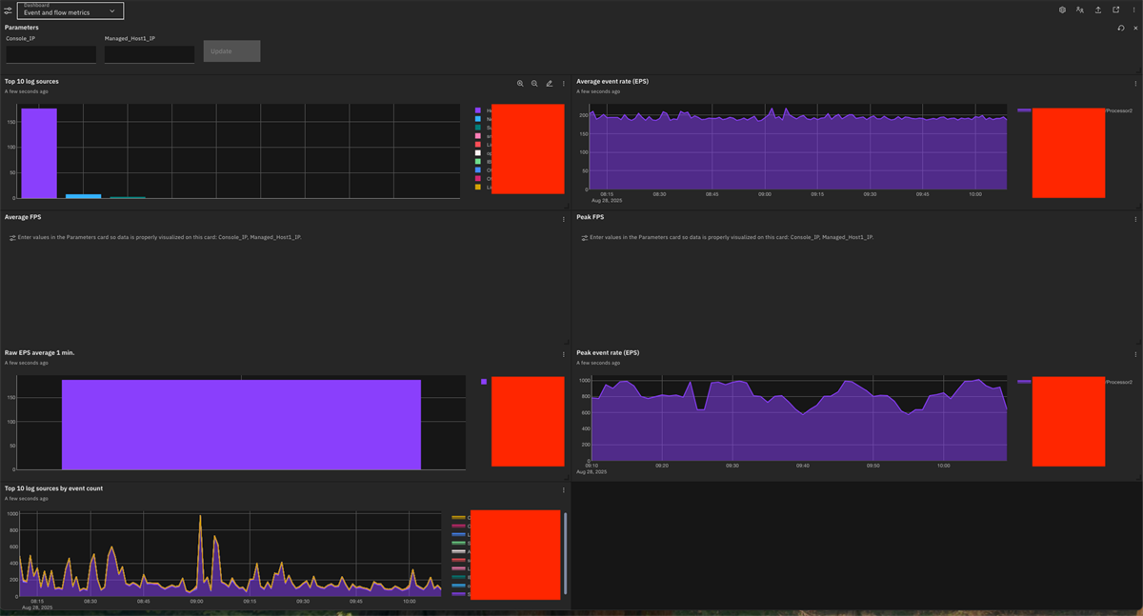This screenshot has width=1143, height=616.
Task: Click the Raw EPS average 1 min. title
Action: [x=39, y=353]
